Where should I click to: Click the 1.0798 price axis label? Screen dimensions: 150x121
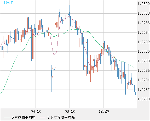click(143, 13)
